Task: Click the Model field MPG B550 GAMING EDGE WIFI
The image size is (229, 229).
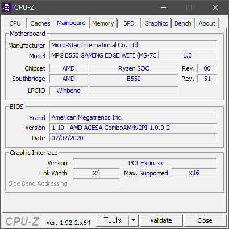Action: click(103, 55)
